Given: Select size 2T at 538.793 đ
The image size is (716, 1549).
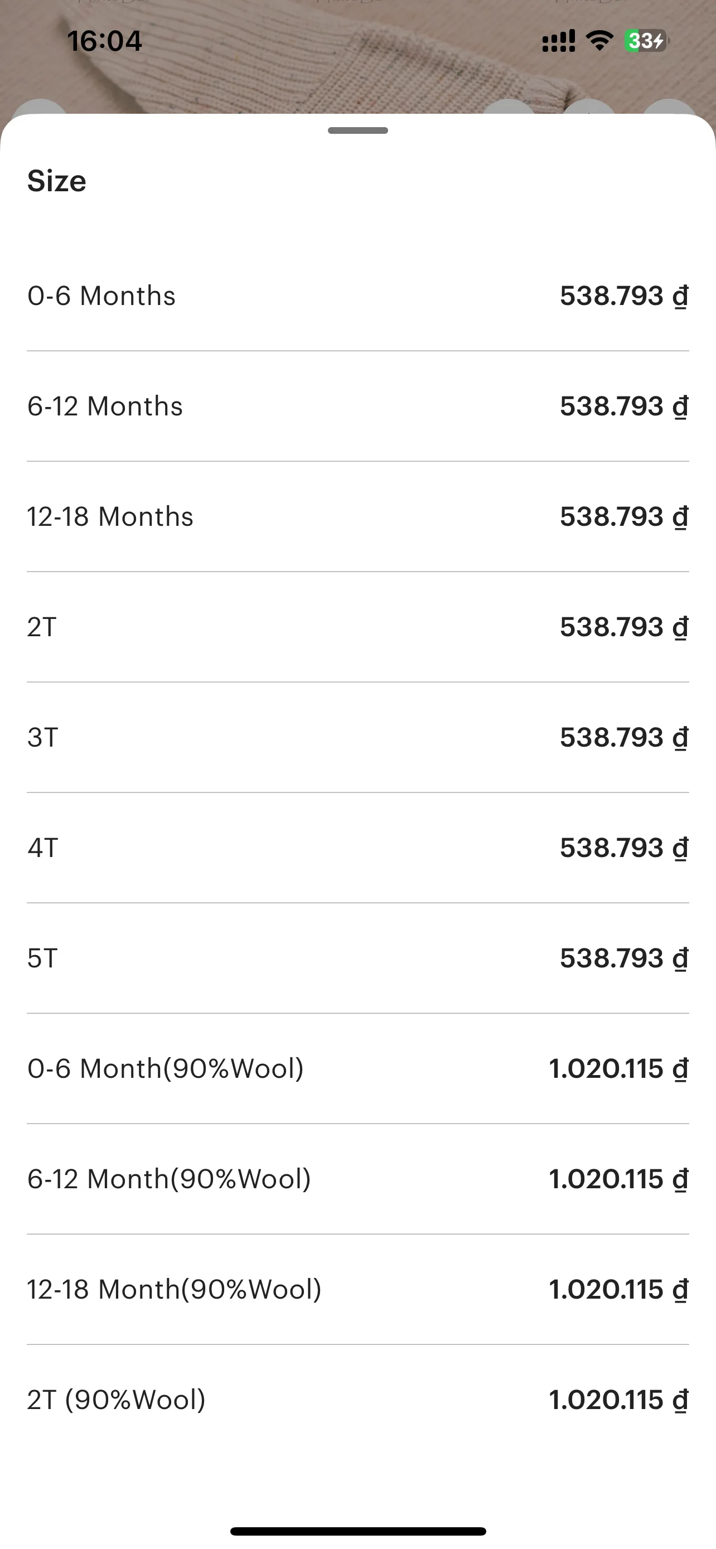Looking at the screenshot, I should pyautogui.click(x=357, y=627).
